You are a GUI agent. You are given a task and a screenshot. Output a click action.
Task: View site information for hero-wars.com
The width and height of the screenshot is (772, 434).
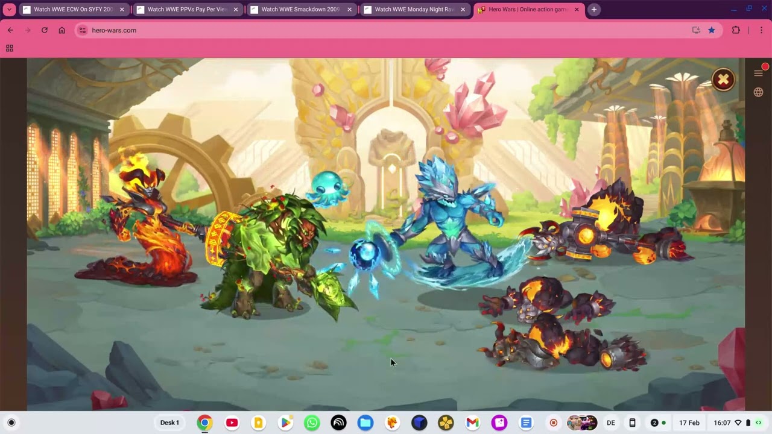pos(83,30)
